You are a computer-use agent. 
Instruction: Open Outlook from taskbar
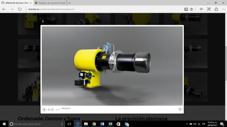coord(127,124)
